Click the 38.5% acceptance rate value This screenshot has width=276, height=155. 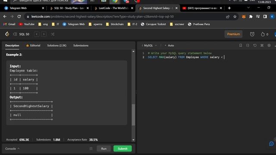93,139
